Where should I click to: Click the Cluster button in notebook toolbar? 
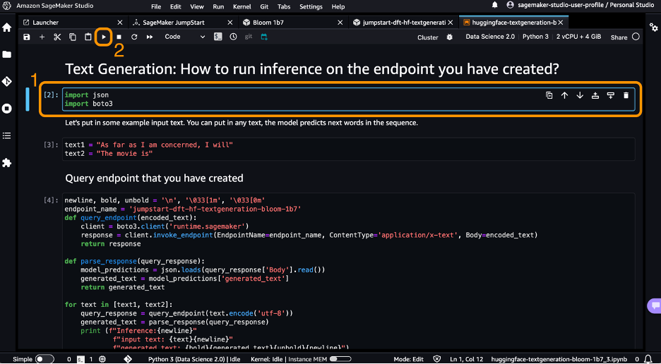coord(427,37)
